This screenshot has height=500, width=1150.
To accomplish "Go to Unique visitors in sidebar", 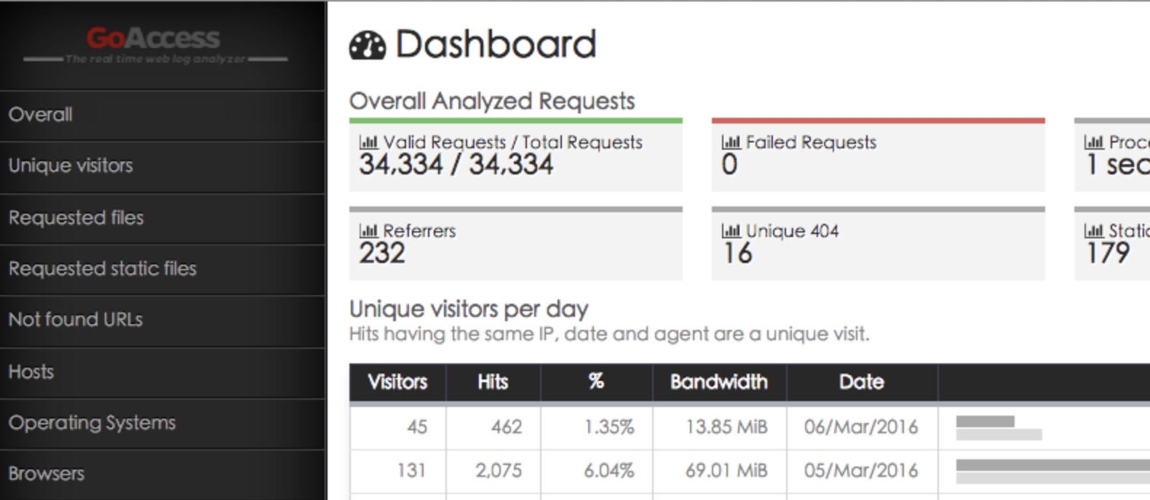I will [x=162, y=166].
